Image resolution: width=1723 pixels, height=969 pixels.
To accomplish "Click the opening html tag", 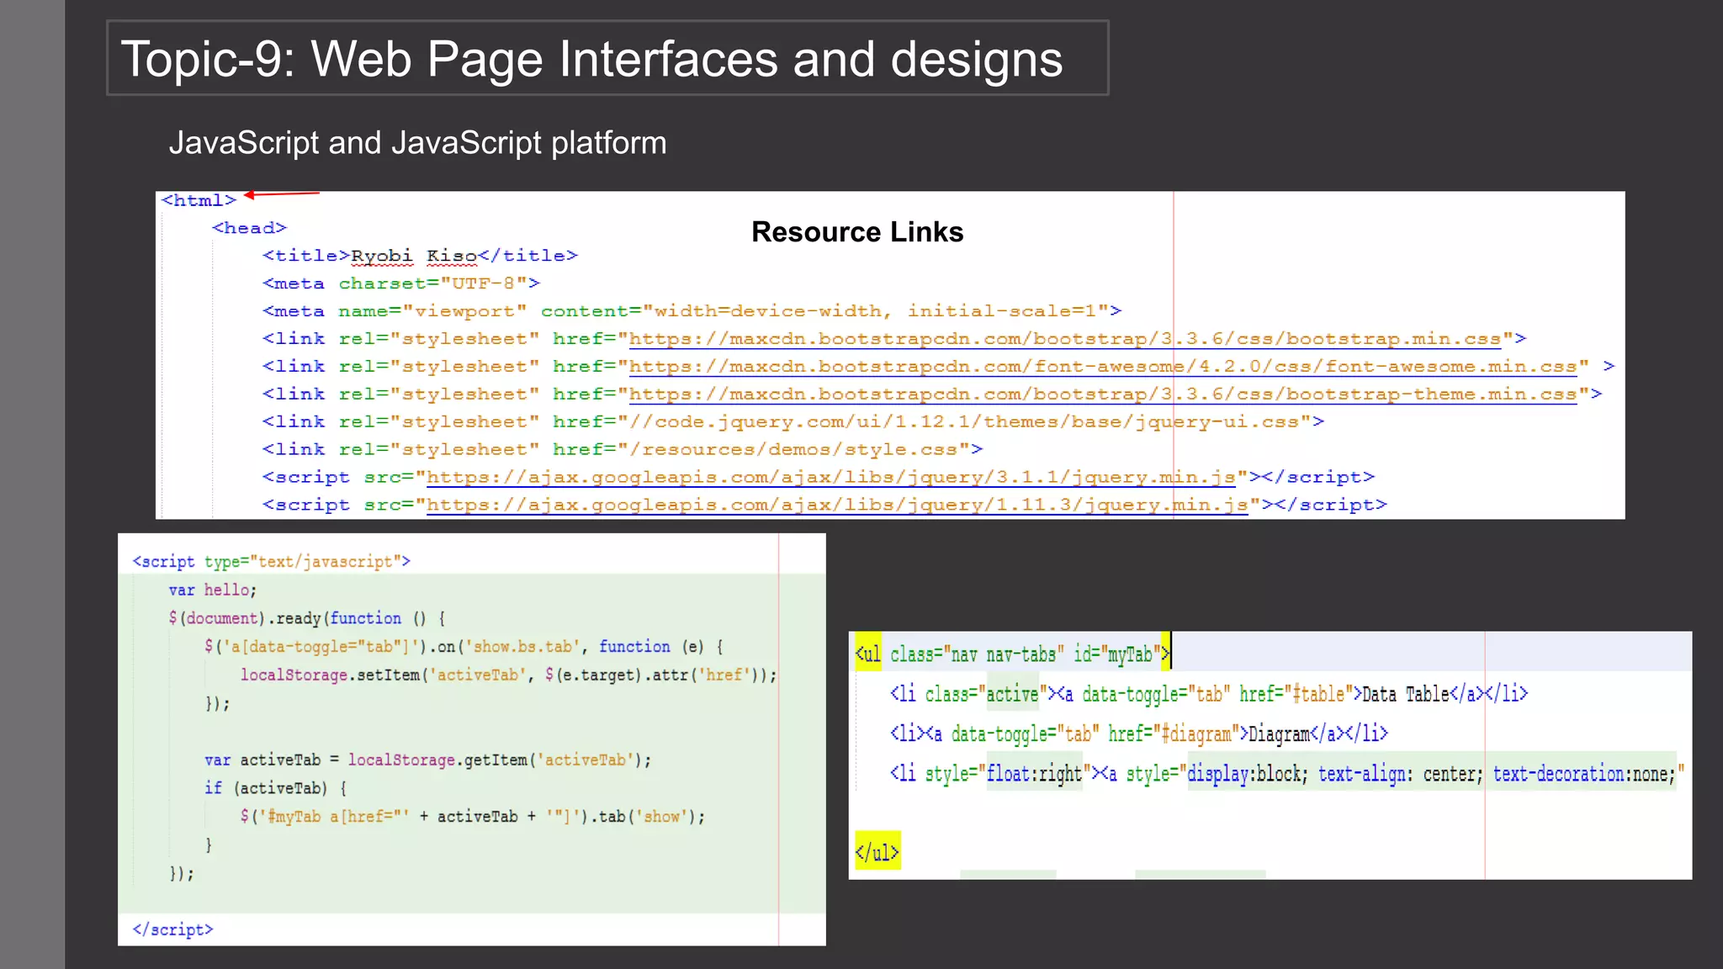I will [x=199, y=200].
